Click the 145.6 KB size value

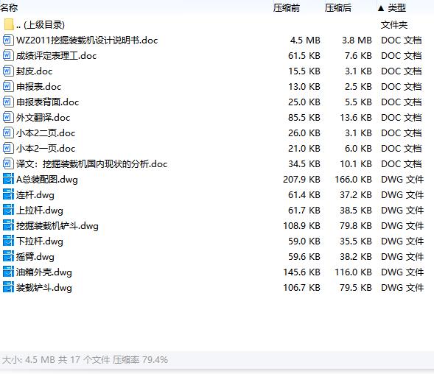point(301,272)
